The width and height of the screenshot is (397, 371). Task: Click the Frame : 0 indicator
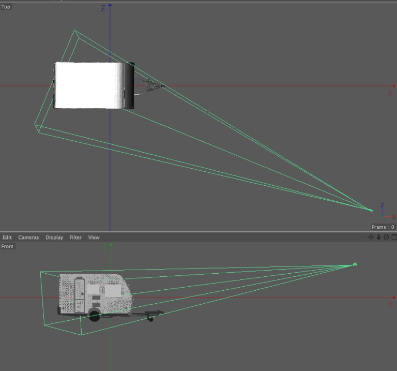tap(383, 227)
